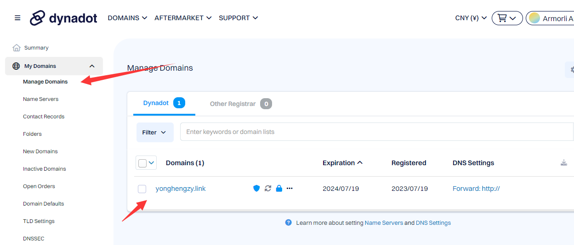Viewport: 574px width, 245px height.
Task: Click the Manage Domains page heading
Action: tap(160, 68)
